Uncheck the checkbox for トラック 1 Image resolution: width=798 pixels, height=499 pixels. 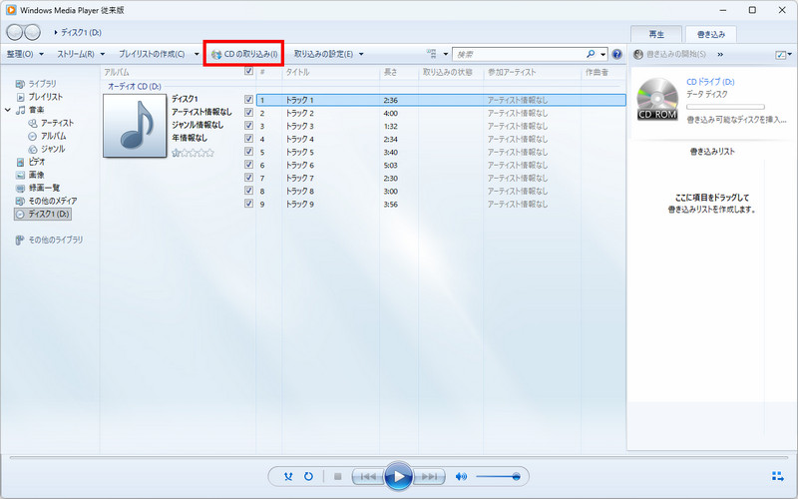(248, 100)
